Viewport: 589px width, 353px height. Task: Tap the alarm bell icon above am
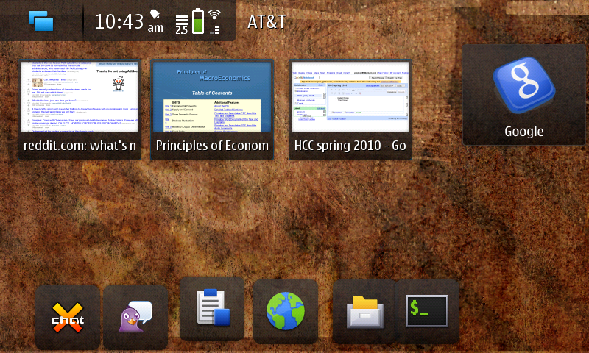tap(155, 14)
